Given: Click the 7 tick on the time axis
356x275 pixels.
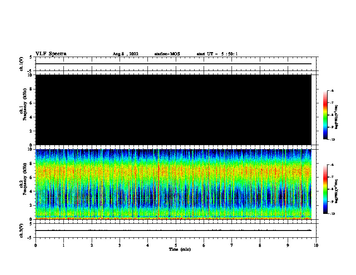Looking at the screenshot, I should tap(232, 245).
